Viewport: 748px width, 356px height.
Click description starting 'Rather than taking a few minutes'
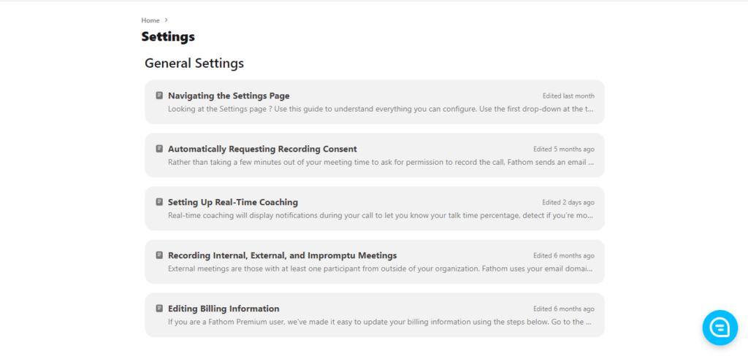[x=381, y=162]
